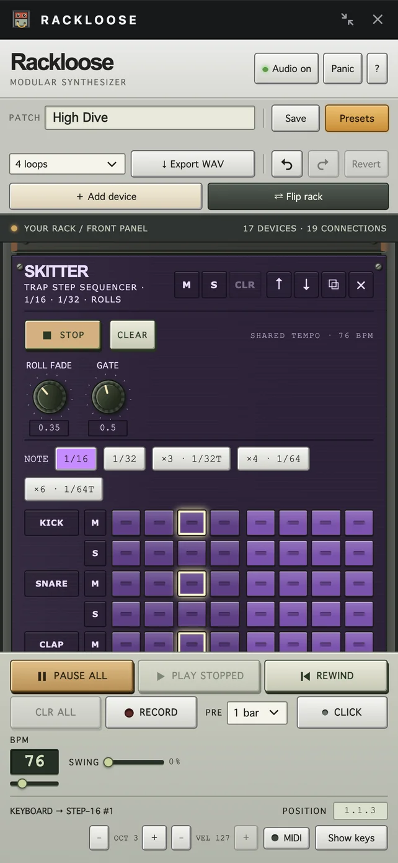Mute the Skitter device with M

pos(187,285)
